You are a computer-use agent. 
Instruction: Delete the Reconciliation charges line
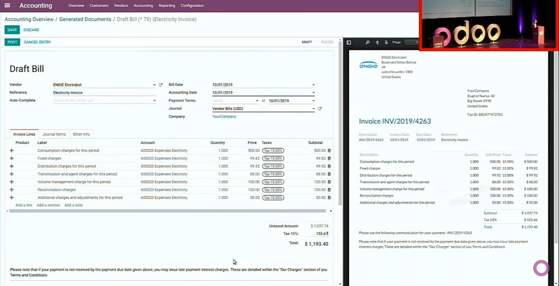(329, 190)
